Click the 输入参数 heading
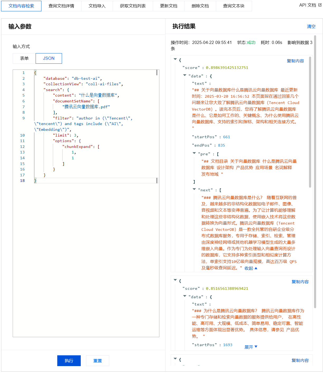 20,26
